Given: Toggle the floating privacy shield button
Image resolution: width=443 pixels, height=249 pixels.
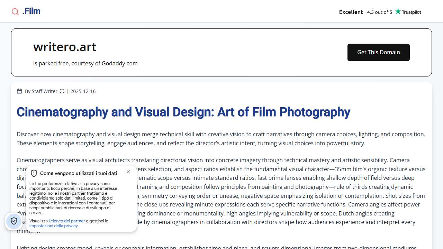Looking at the screenshot, I should click(x=14, y=221).
